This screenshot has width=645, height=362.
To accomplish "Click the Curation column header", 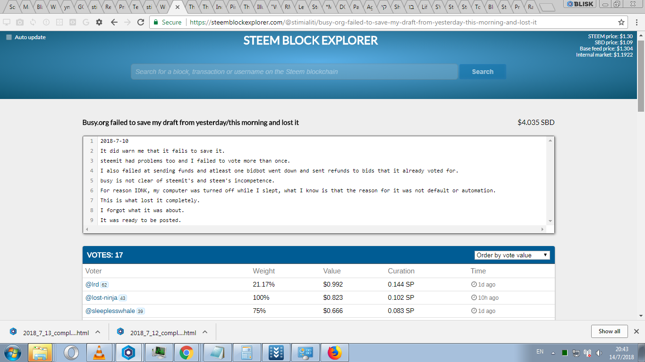I will pos(401,271).
